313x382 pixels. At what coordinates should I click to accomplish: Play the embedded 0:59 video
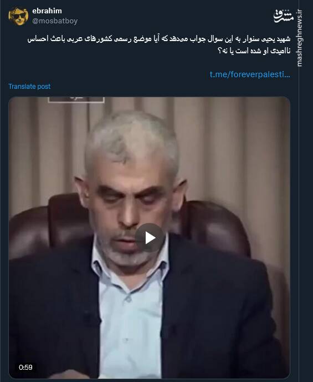coord(149,238)
